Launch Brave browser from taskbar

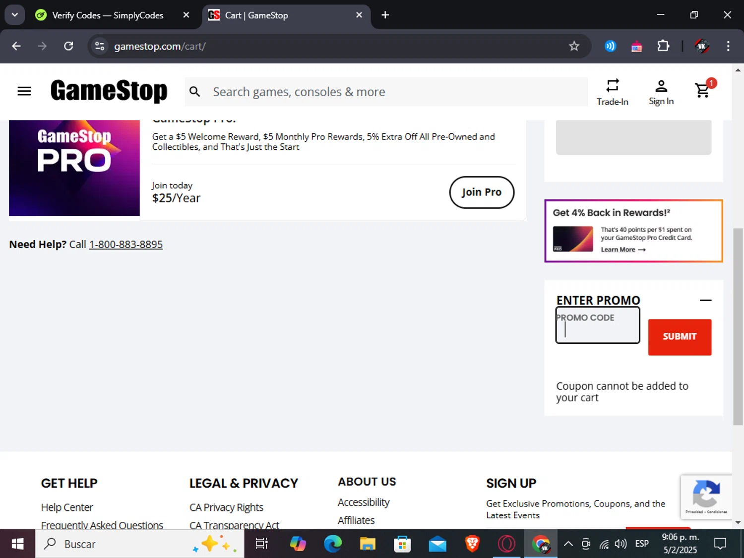[x=472, y=544]
